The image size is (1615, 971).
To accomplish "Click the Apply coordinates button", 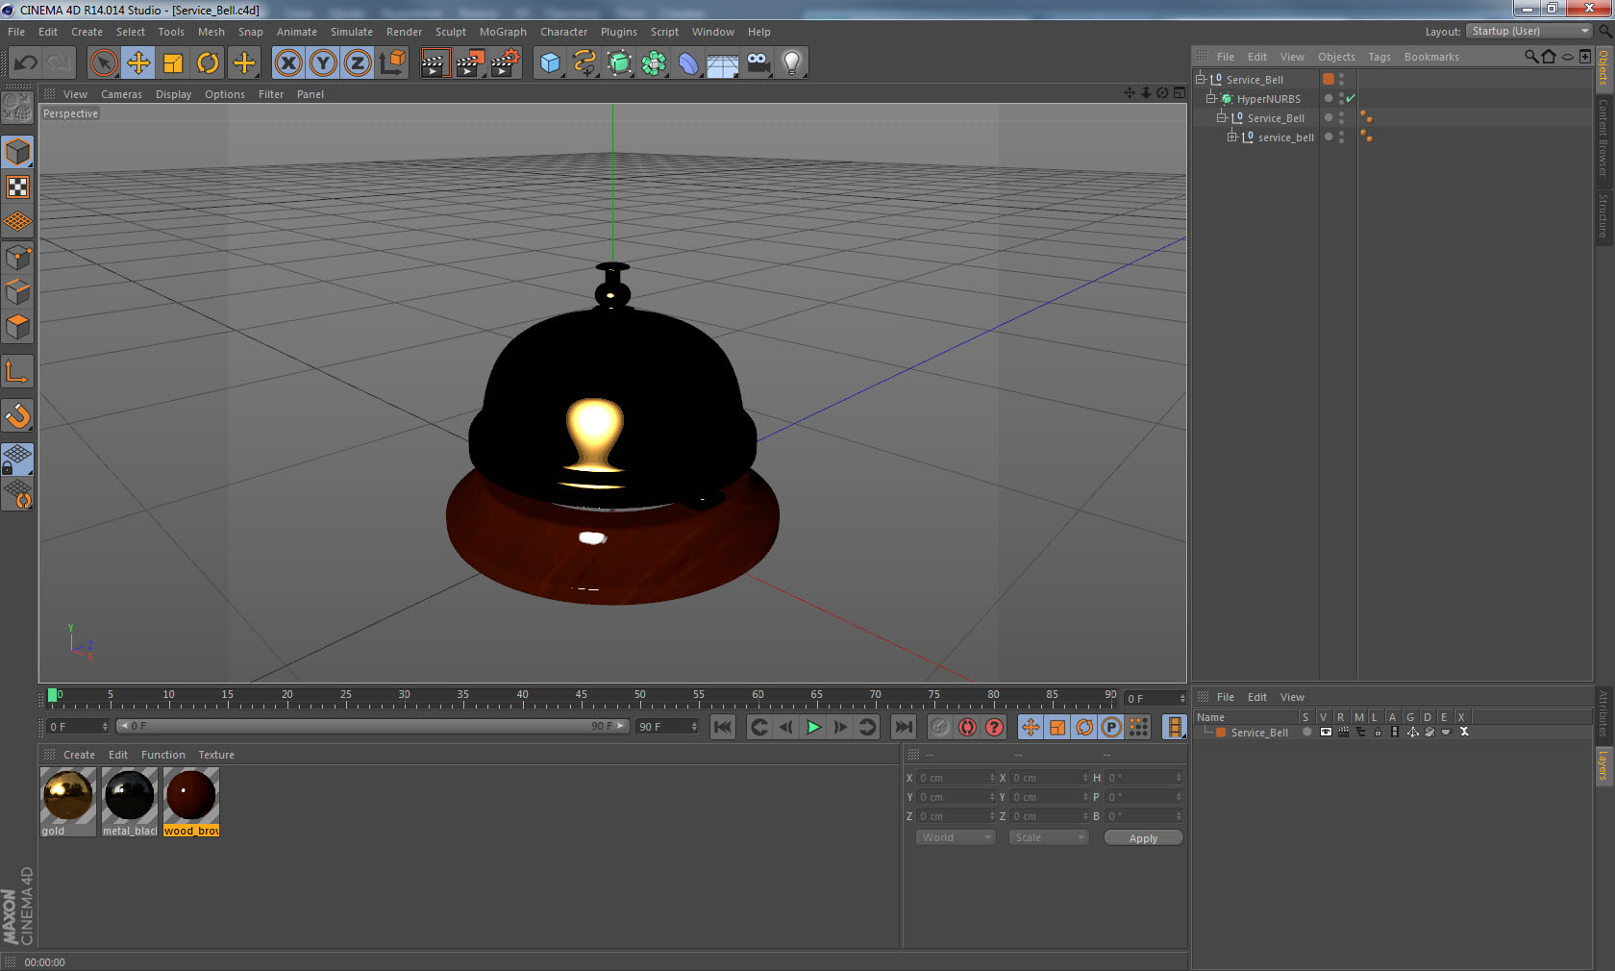I will click(1143, 838).
